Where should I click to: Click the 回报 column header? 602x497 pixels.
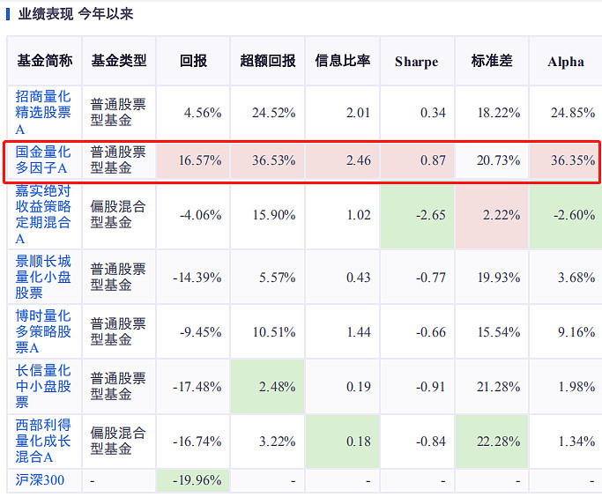click(x=193, y=61)
